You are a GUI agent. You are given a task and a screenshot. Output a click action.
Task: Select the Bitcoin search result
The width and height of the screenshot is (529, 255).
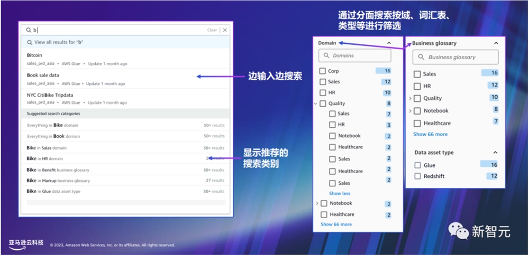tap(125, 59)
